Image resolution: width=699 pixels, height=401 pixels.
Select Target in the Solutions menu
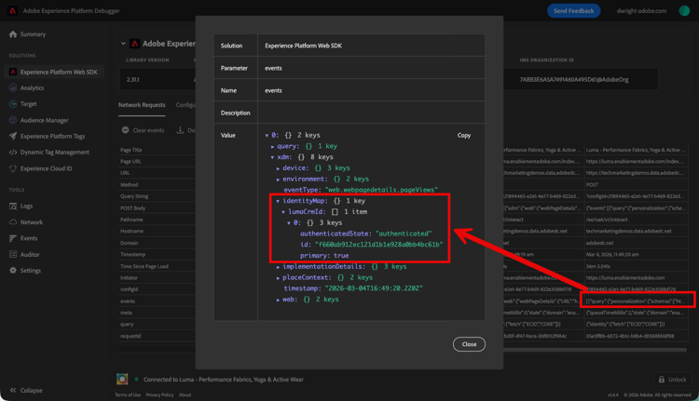[29, 104]
